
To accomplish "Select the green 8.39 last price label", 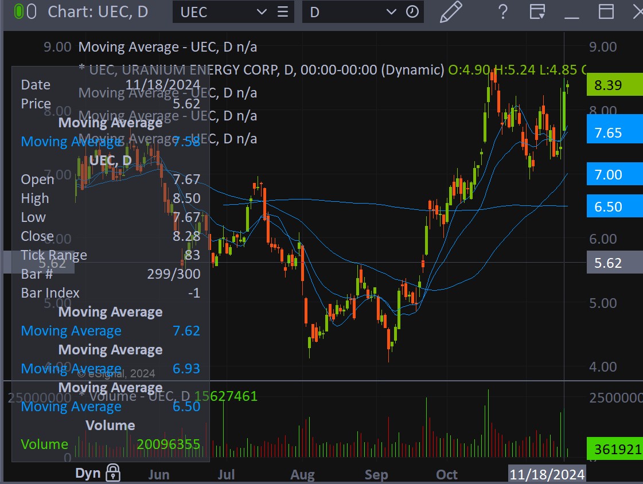I will tap(615, 85).
